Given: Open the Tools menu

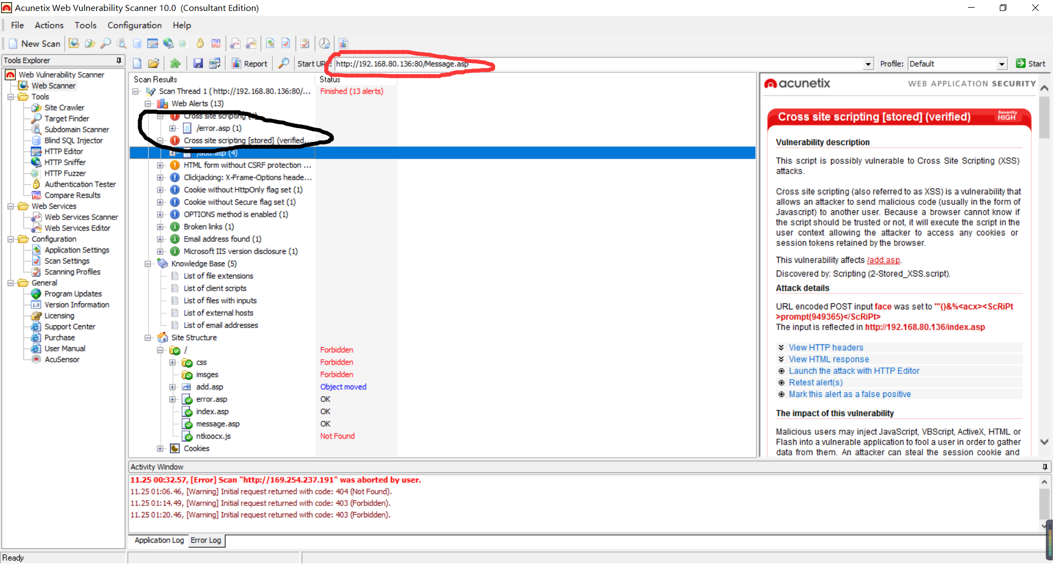Looking at the screenshot, I should (86, 25).
